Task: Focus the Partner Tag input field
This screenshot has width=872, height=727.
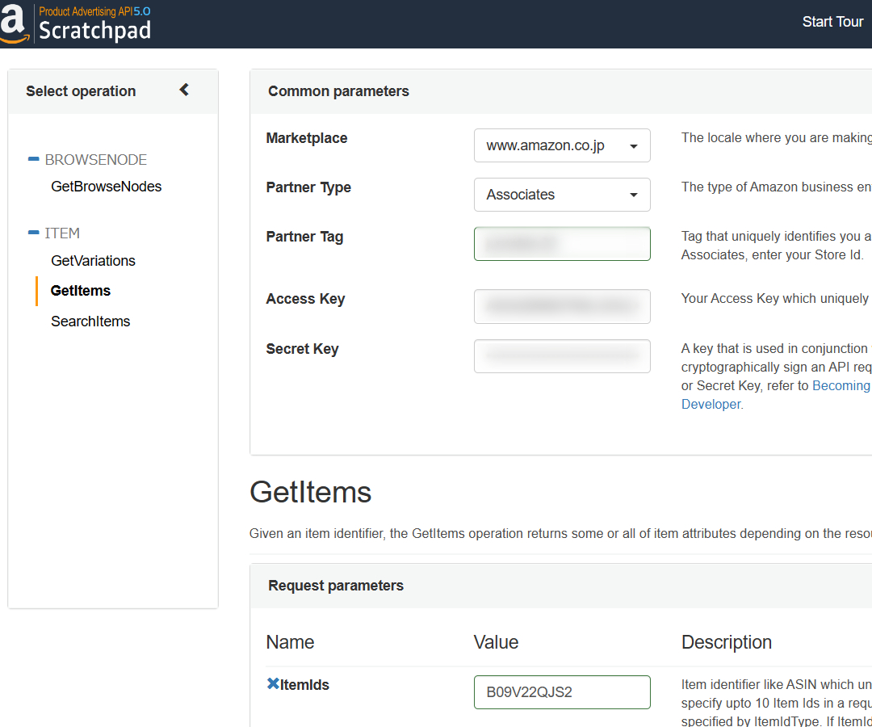Action: pyautogui.click(x=562, y=244)
